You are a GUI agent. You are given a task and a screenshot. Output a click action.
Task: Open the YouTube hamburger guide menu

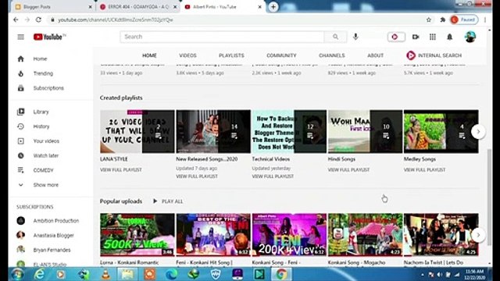pyautogui.click(x=21, y=37)
